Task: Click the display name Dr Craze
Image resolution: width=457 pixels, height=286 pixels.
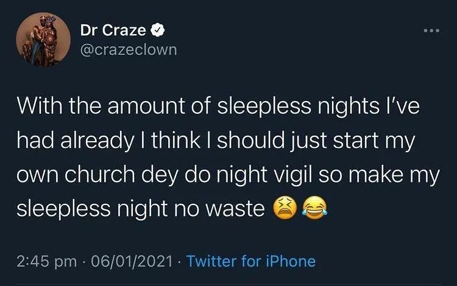Action: [x=113, y=29]
